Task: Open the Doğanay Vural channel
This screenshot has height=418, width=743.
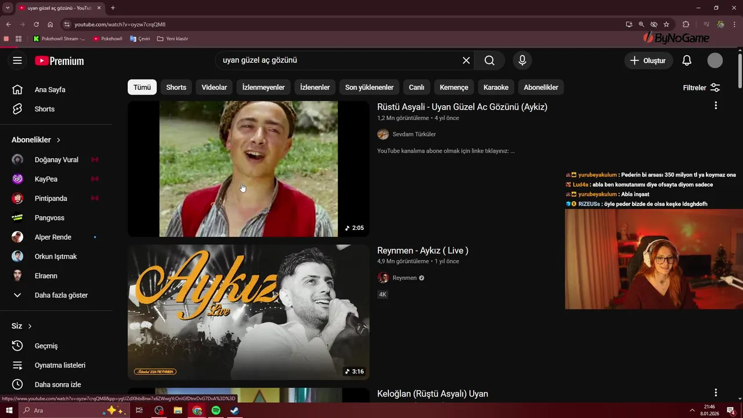Action: (x=56, y=160)
